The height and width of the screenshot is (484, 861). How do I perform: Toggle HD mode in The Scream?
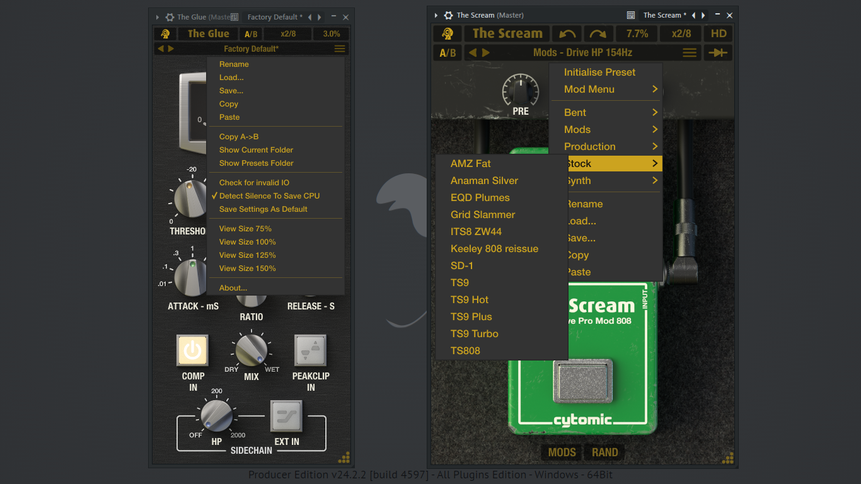(x=719, y=33)
